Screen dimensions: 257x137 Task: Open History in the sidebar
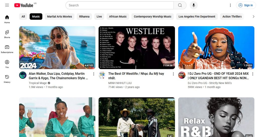coord(7,79)
